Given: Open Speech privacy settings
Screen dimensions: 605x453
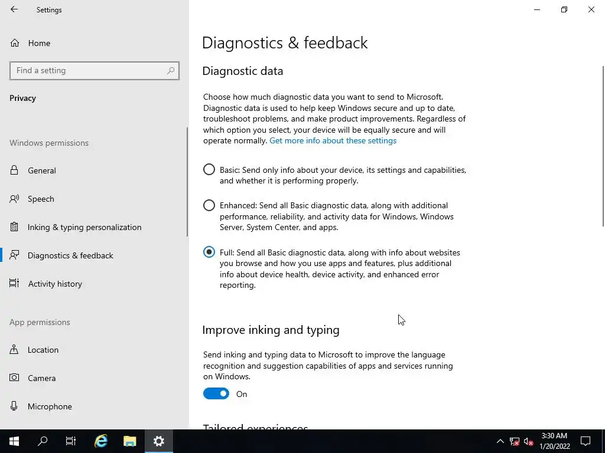Looking at the screenshot, I should pyautogui.click(x=93, y=199).
